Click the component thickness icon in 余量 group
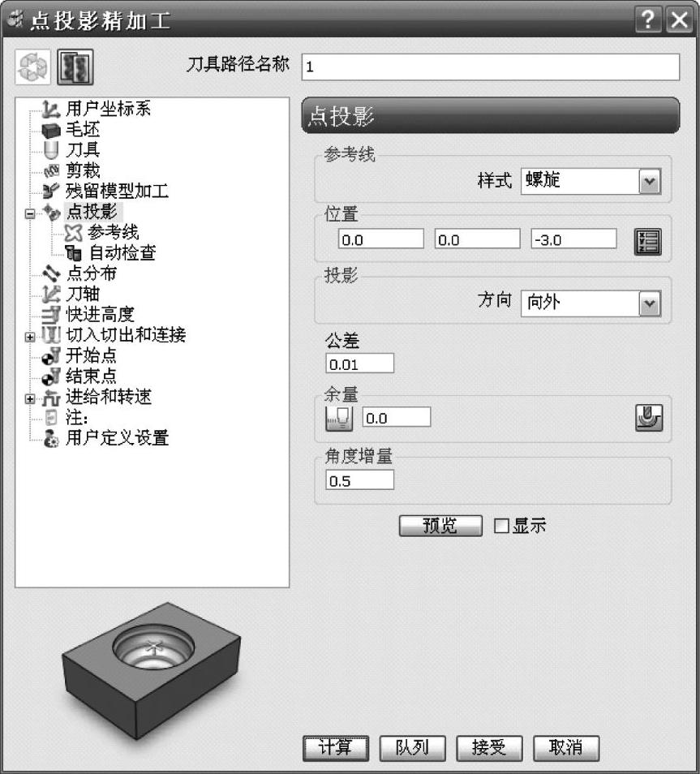 pyautogui.click(x=649, y=418)
